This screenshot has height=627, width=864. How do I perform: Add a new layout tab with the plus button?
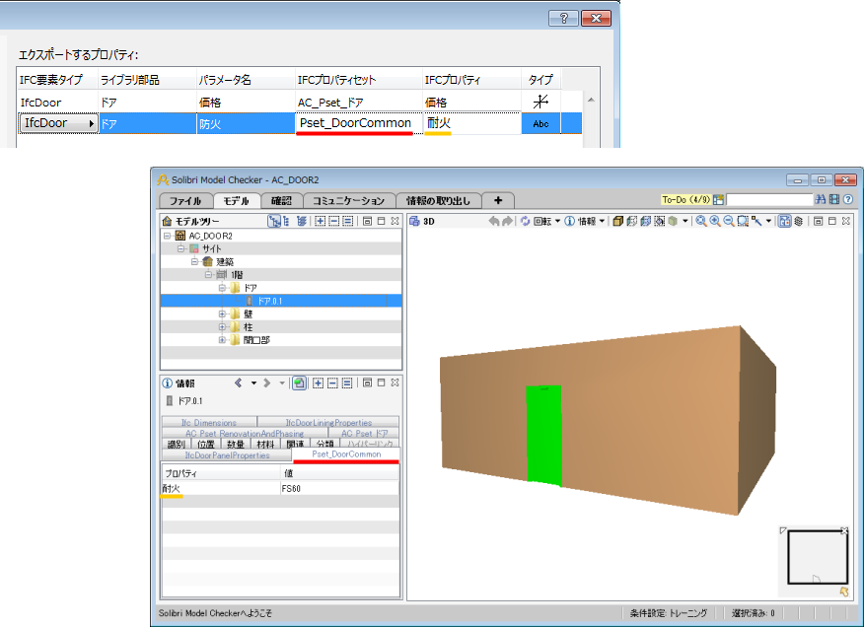498,200
